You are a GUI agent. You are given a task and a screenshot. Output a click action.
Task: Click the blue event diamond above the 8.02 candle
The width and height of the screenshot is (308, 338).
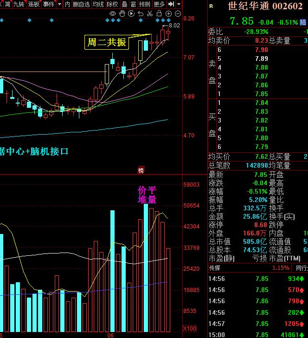pos(163,20)
